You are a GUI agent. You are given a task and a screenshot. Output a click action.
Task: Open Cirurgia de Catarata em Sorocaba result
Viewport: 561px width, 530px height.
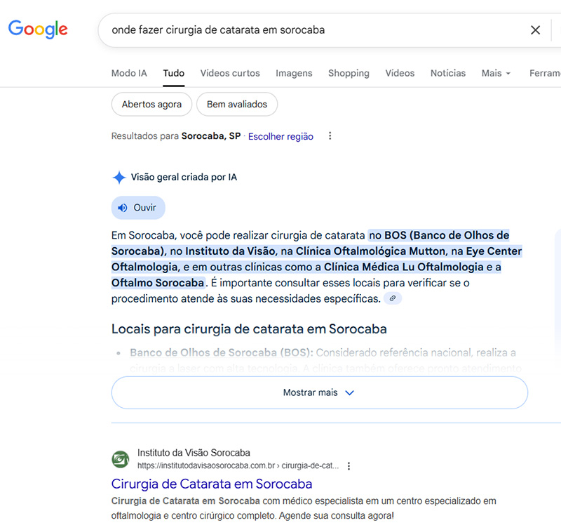[x=211, y=484]
